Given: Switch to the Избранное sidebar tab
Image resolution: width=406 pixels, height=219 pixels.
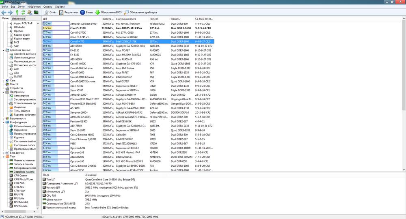Looking at the screenshot, I should click(x=18, y=19).
